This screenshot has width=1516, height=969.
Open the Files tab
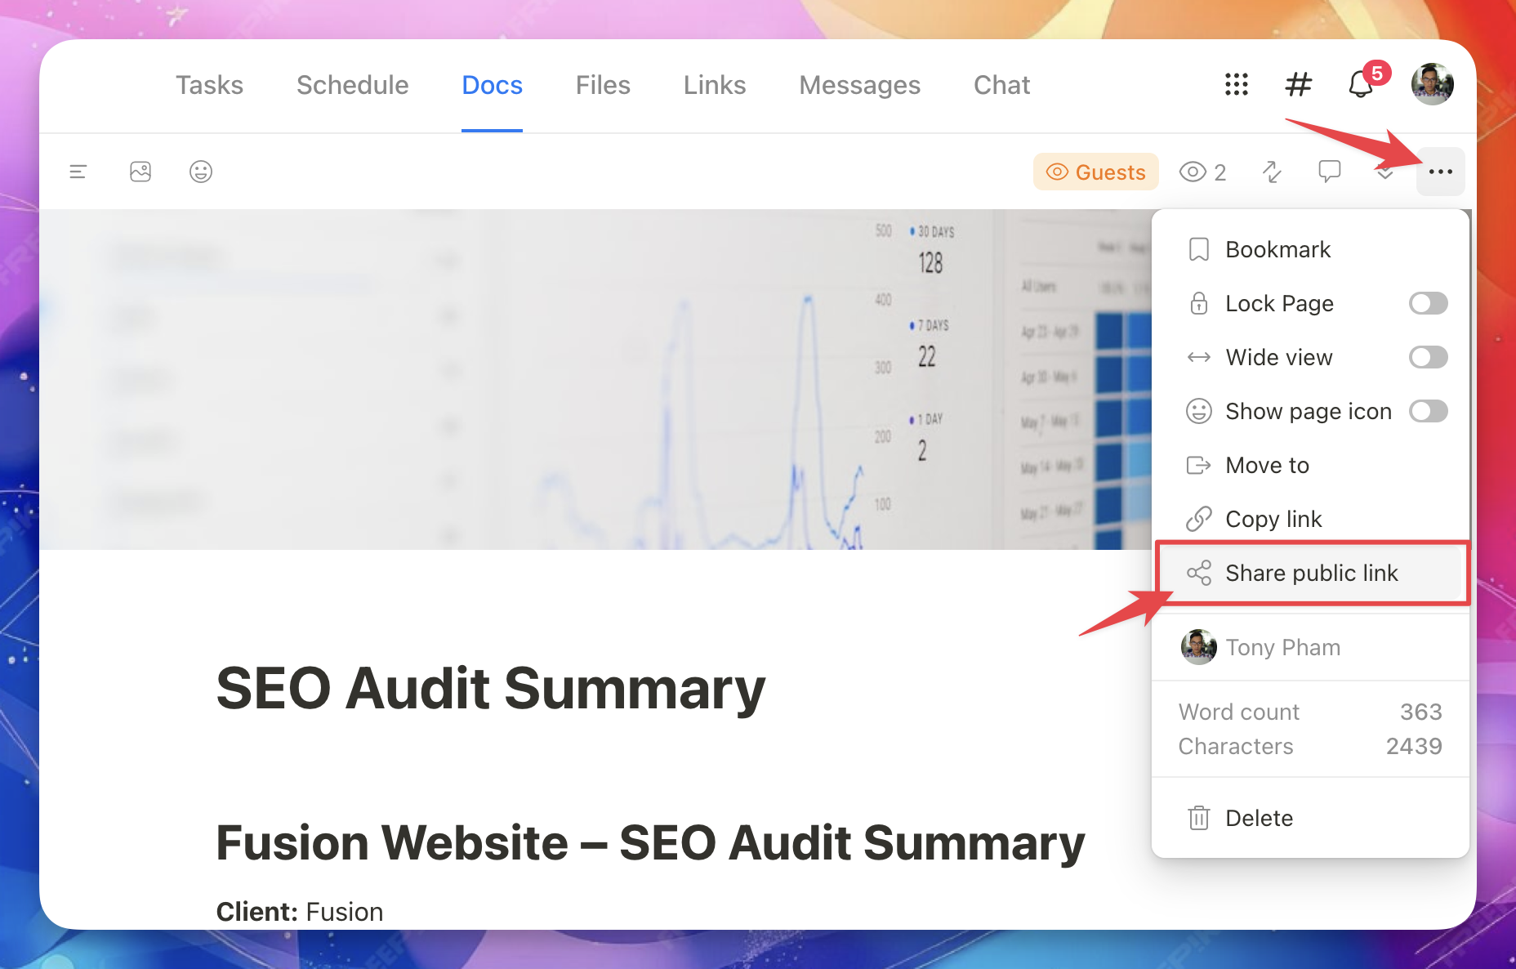click(603, 85)
